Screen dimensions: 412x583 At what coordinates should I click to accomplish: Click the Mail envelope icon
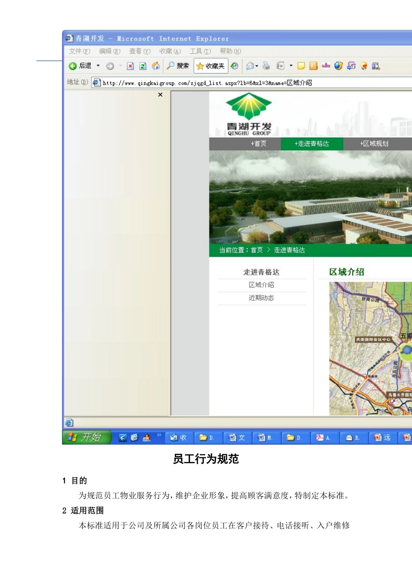250,66
